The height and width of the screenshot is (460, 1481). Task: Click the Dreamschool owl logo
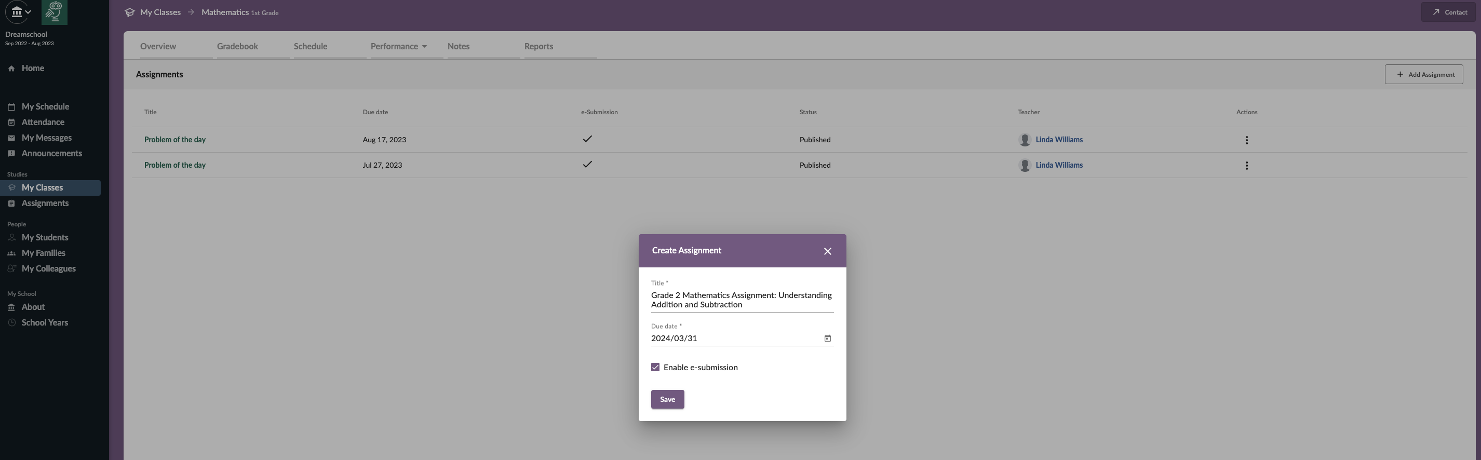(54, 11)
